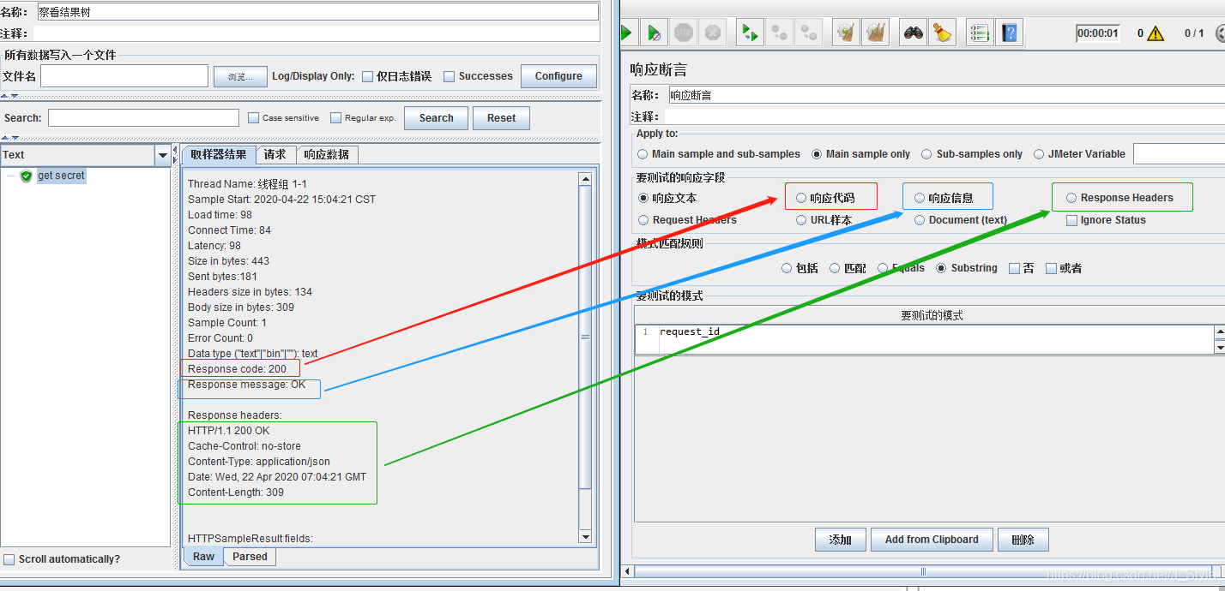
Task: Check the Ignore Status box
Action: tap(1071, 220)
